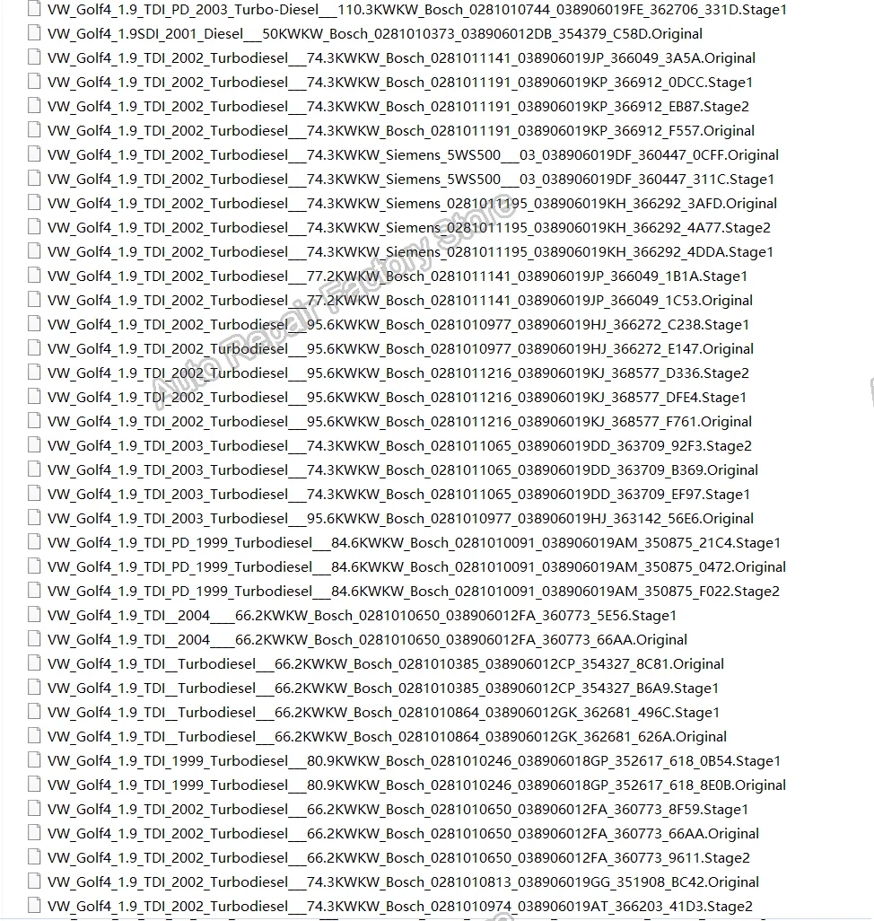Click file icon for the 5E56.Stage1 file

[x=34, y=615]
